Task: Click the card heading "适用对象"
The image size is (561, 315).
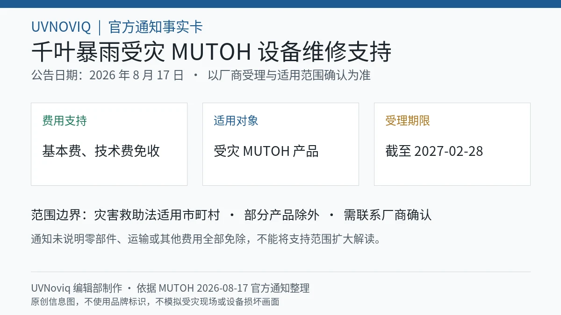Action: pyautogui.click(x=236, y=120)
